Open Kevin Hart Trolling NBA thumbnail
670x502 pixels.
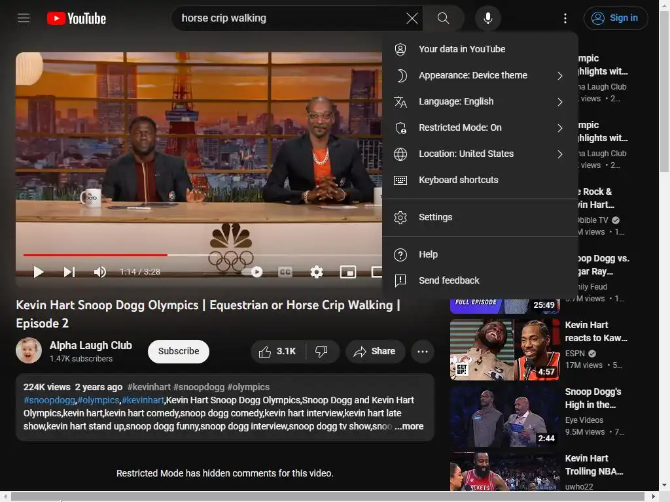pyautogui.click(x=504, y=472)
